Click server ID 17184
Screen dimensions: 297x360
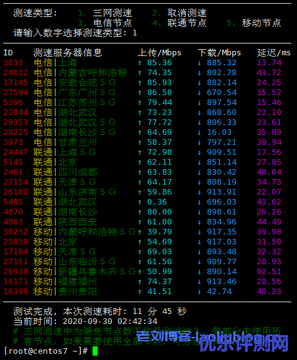coord(16,252)
